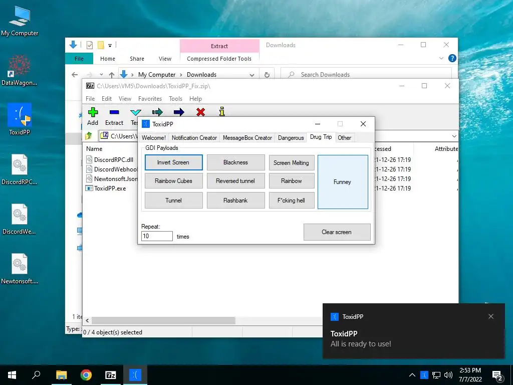Open File Explorer from taskbar
The width and height of the screenshot is (513, 385).
[x=61, y=375]
